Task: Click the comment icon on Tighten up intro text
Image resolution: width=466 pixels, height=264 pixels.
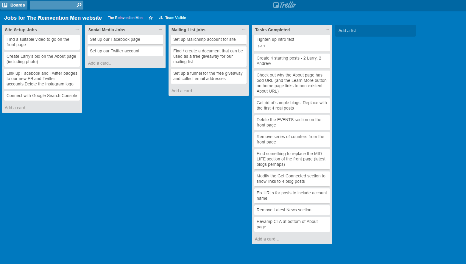Action: coord(260,46)
